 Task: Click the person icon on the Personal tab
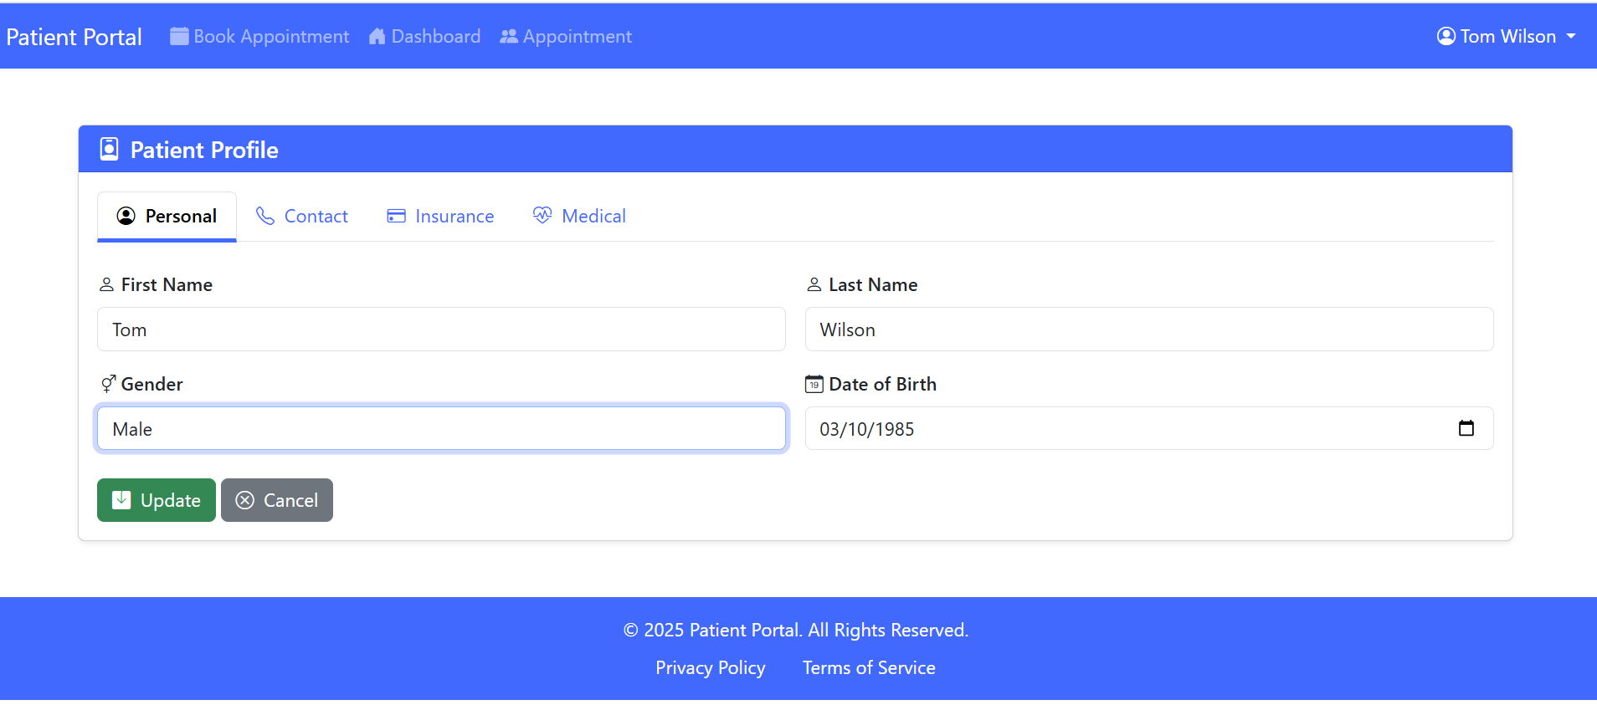coord(125,215)
